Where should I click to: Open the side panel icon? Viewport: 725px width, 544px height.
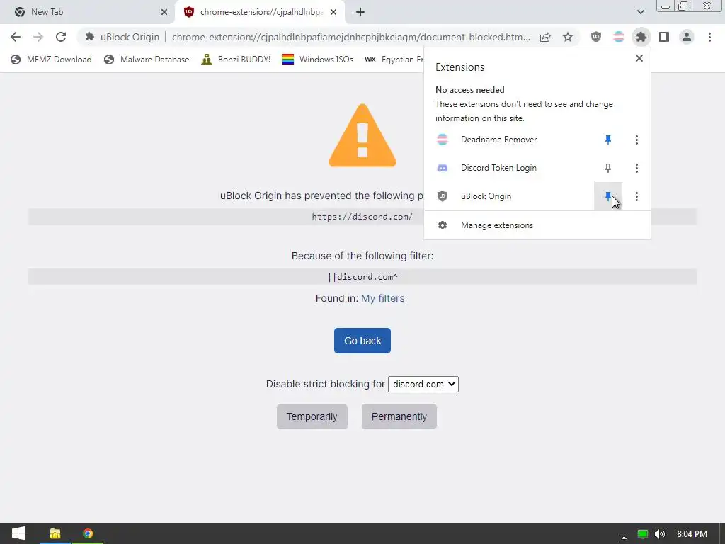tap(664, 37)
